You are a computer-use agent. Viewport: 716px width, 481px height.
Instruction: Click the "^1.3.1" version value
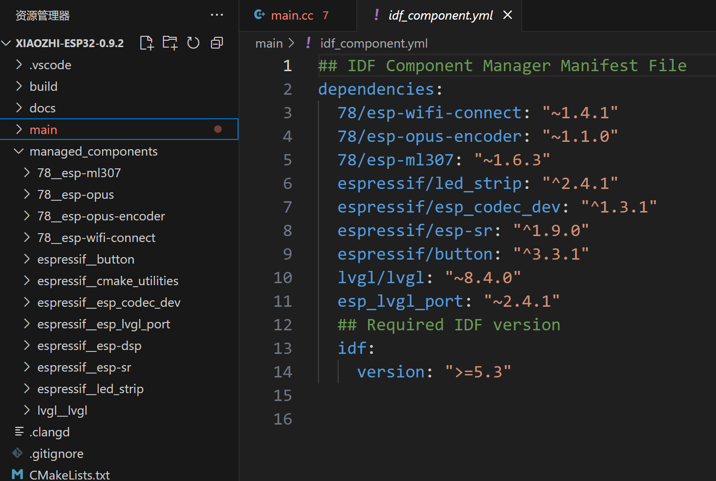(x=619, y=207)
